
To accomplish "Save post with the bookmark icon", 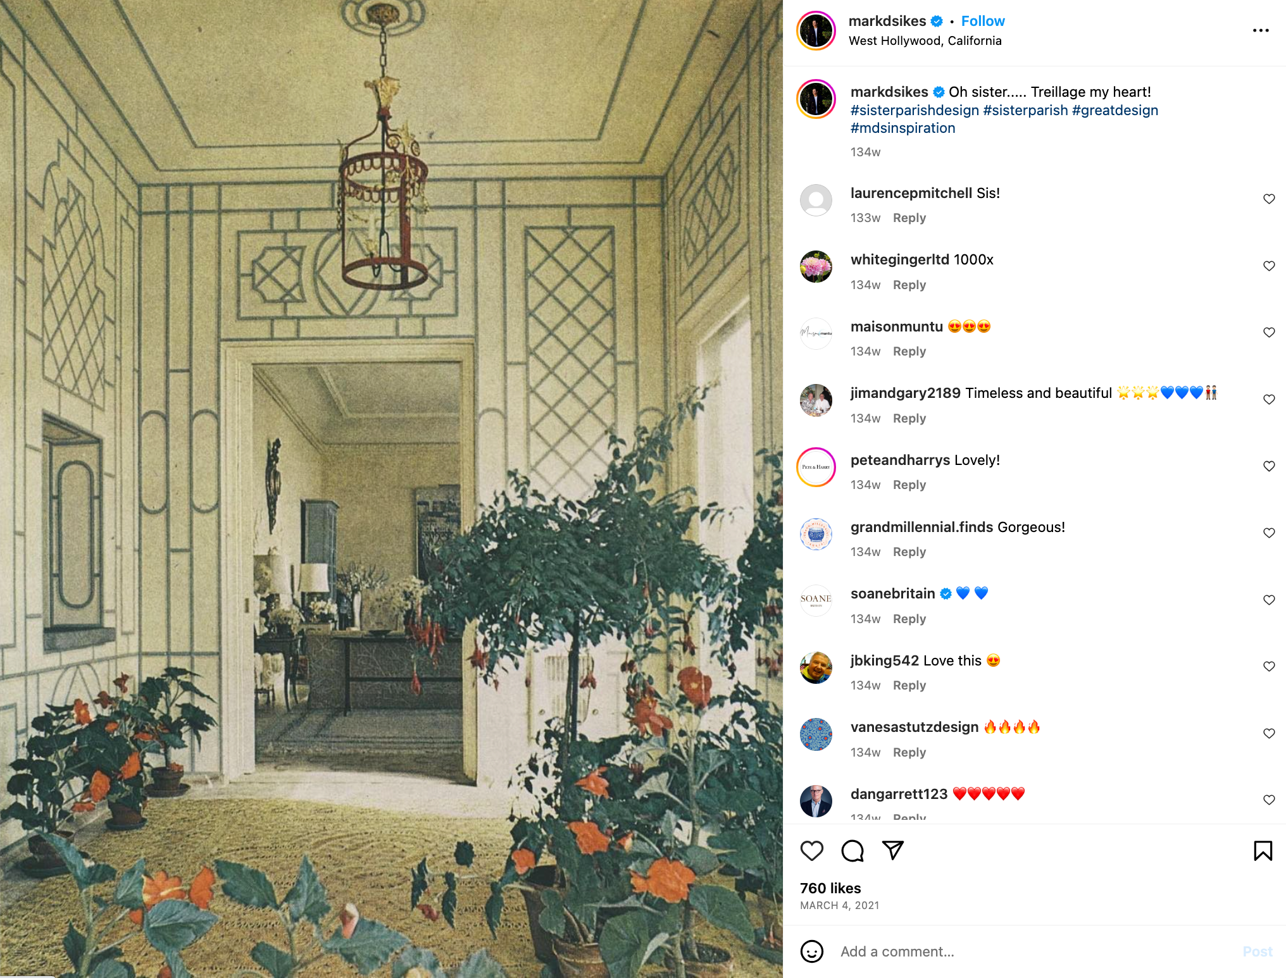I will [1263, 851].
